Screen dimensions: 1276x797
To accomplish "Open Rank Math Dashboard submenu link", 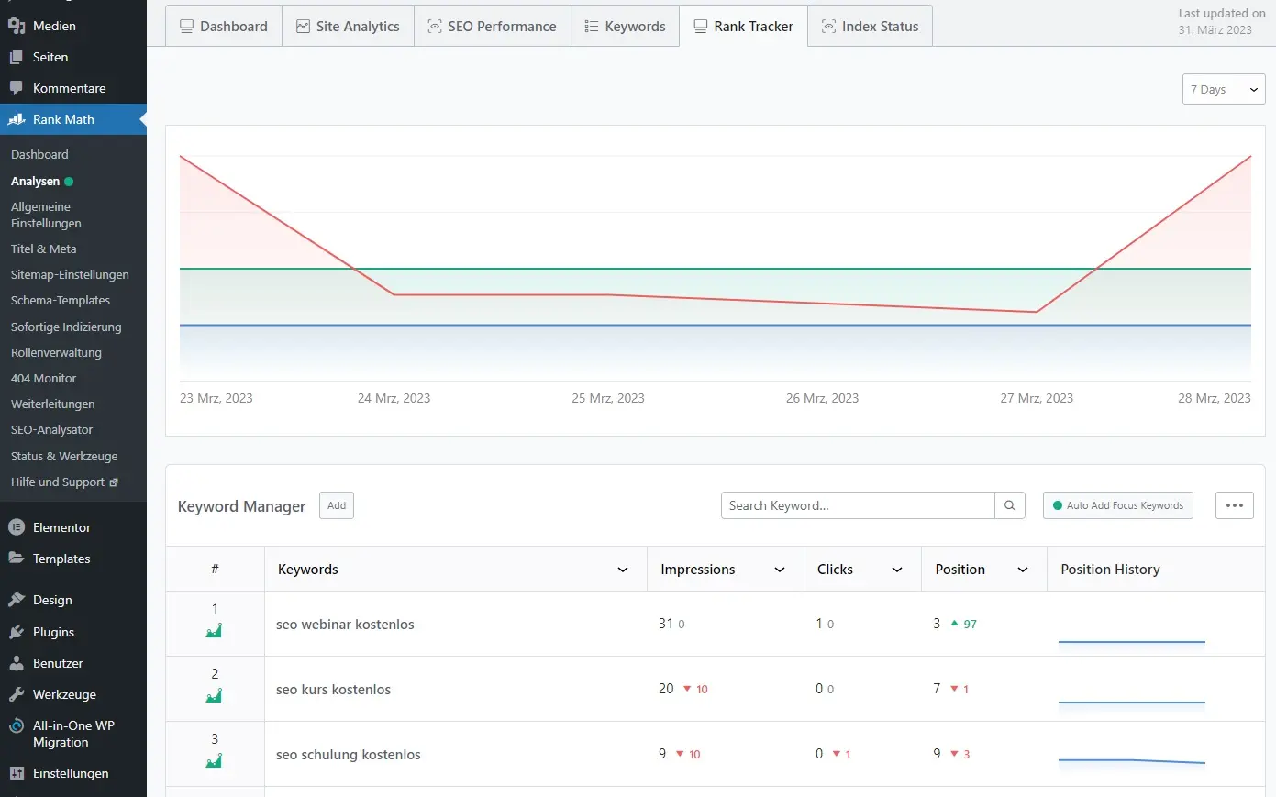I will click(x=39, y=154).
